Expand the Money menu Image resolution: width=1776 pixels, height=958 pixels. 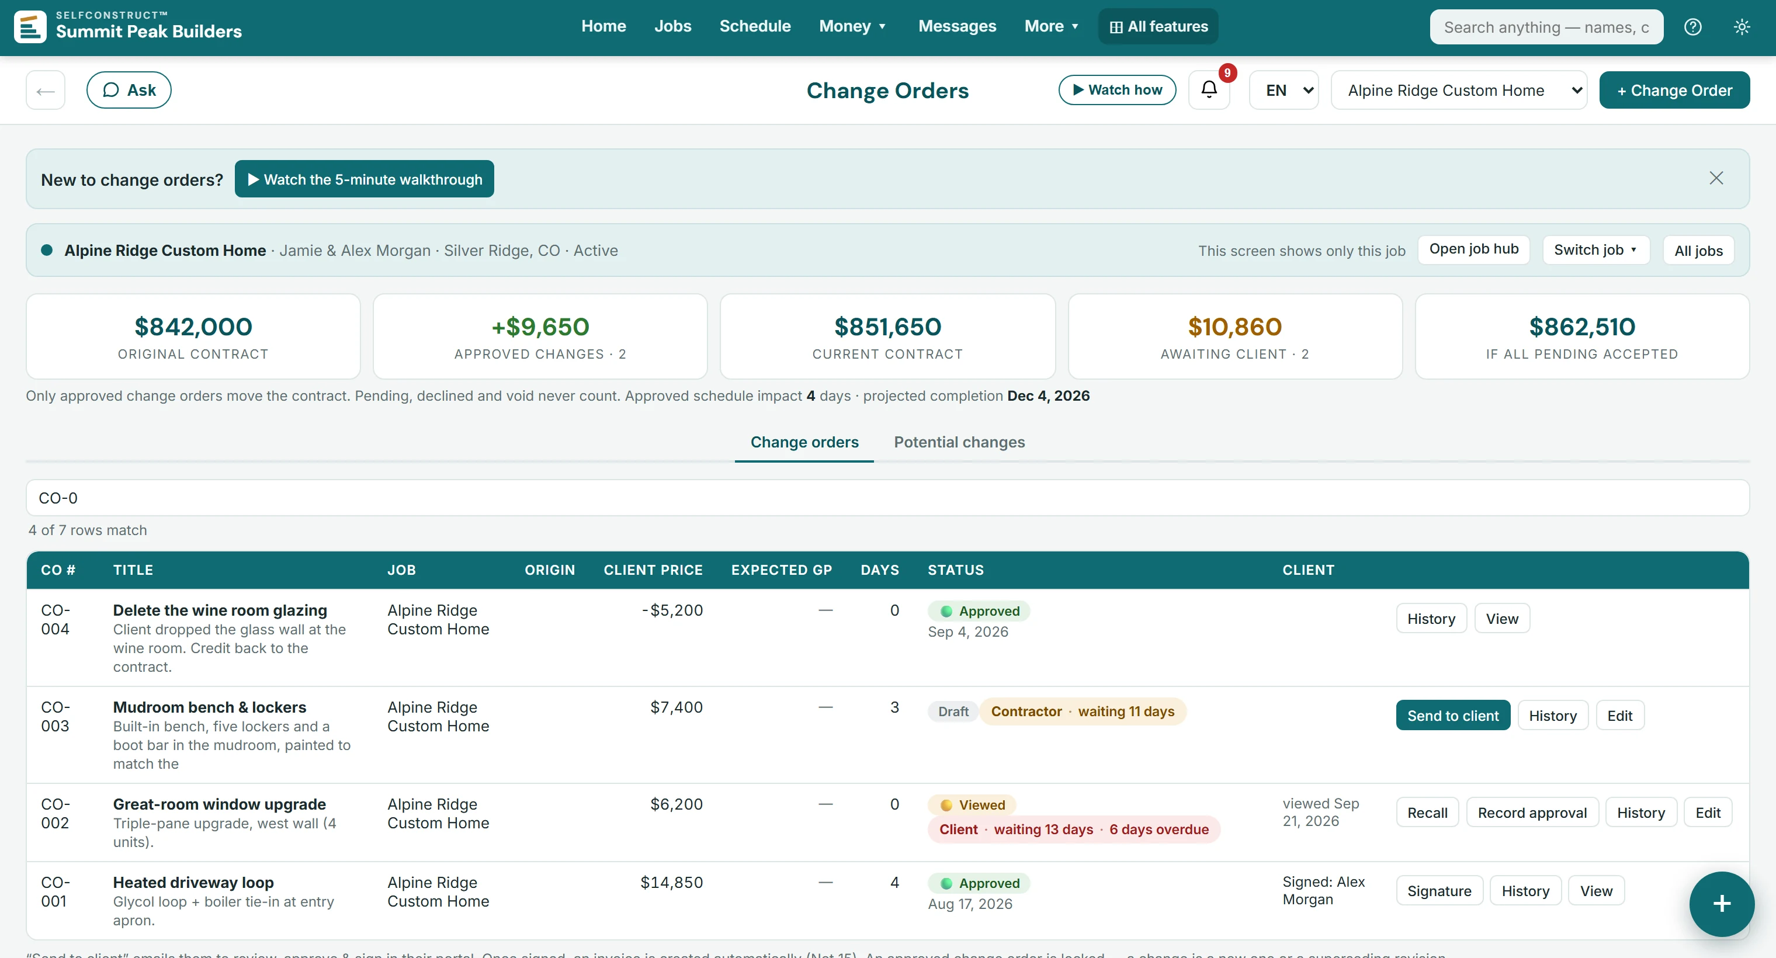852,26
